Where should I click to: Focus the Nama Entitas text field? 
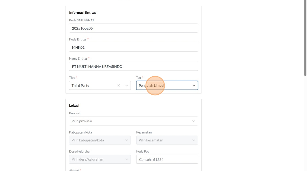click(133, 66)
